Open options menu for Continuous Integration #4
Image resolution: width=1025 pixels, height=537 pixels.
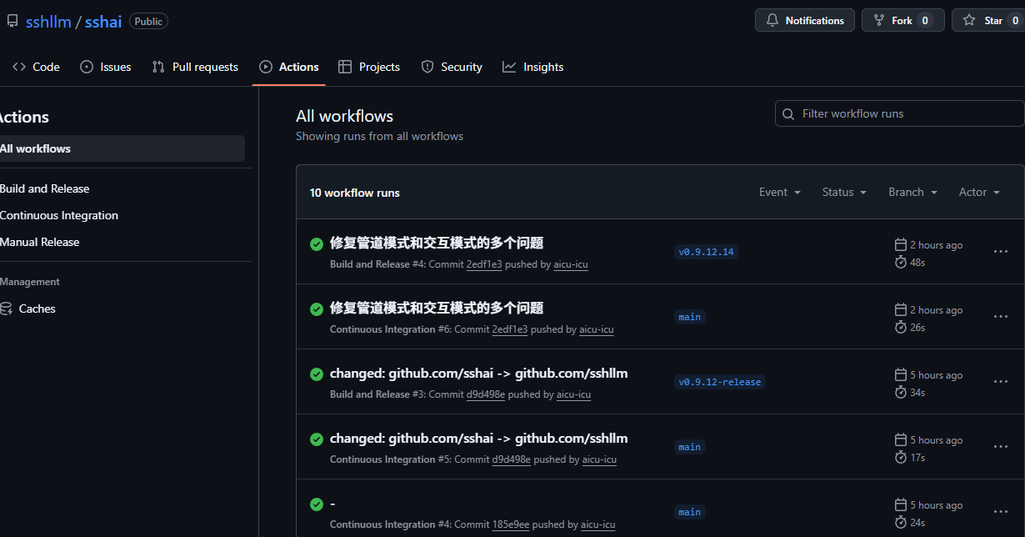(x=1001, y=511)
